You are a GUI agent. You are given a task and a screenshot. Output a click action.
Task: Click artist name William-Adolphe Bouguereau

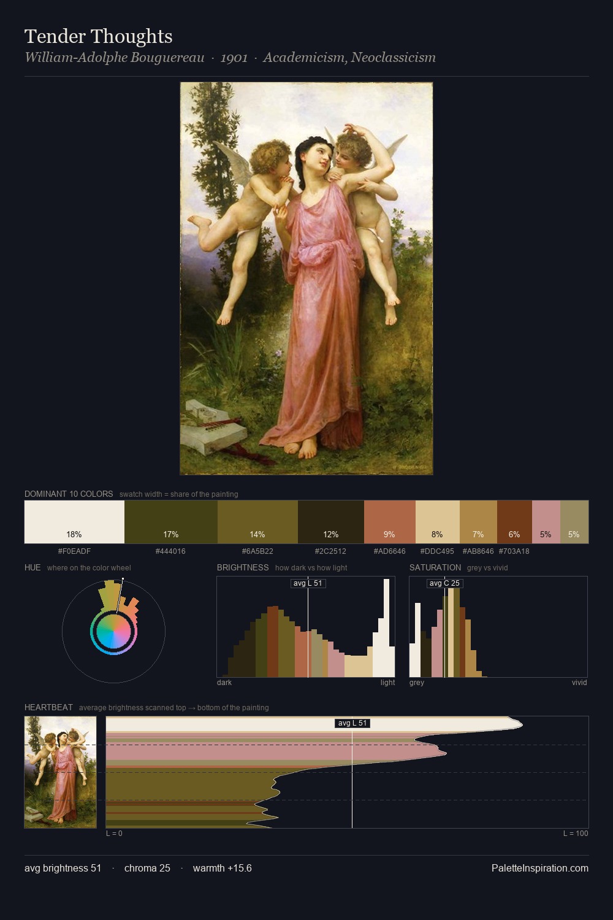pos(115,58)
